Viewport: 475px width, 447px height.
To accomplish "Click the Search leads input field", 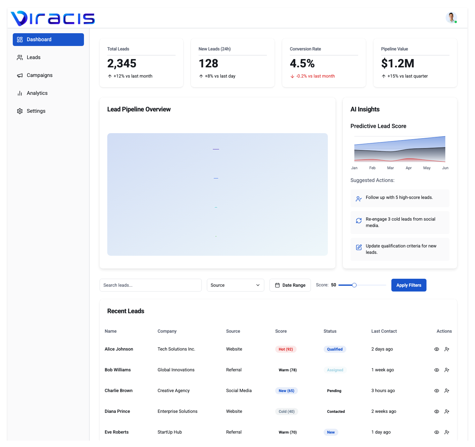I will tap(150, 285).
